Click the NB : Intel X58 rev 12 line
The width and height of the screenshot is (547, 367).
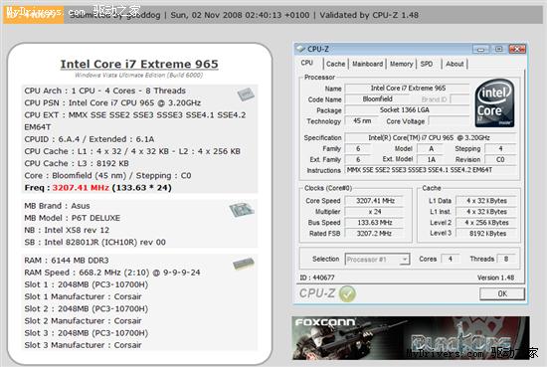[x=67, y=231]
